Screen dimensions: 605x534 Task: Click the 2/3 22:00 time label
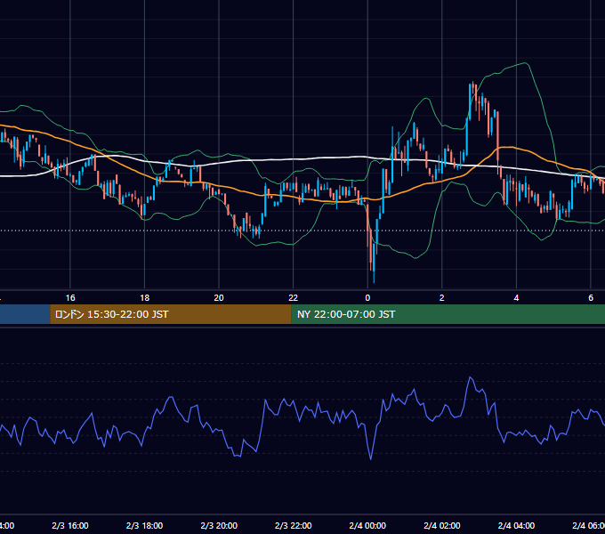click(x=294, y=525)
